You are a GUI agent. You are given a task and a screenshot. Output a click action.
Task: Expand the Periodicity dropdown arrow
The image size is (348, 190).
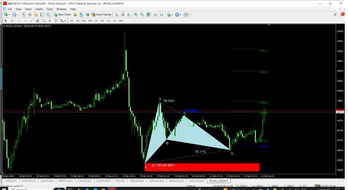coord(181,14)
